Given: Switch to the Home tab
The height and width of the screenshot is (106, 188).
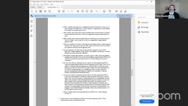Looking at the screenshot, I should tap(33, 7).
